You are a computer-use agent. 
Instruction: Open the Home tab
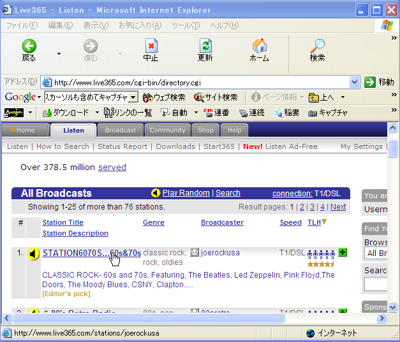[26, 130]
